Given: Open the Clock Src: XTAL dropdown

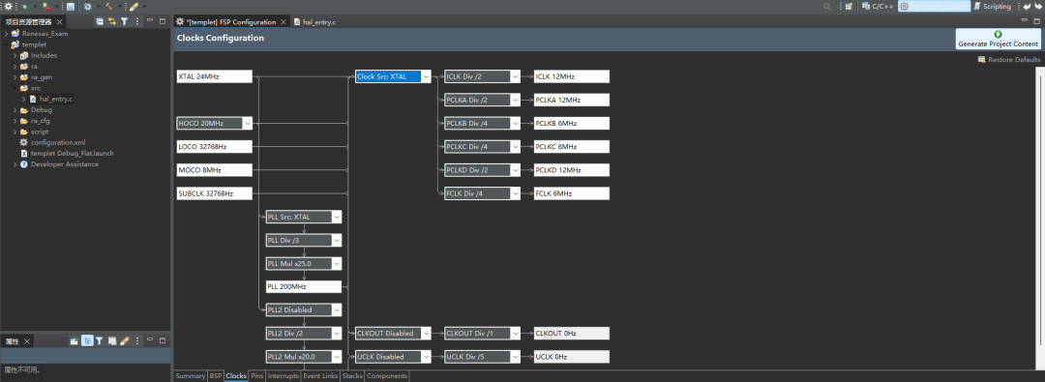Looking at the screenshot, I should click(x=427, y=76).
